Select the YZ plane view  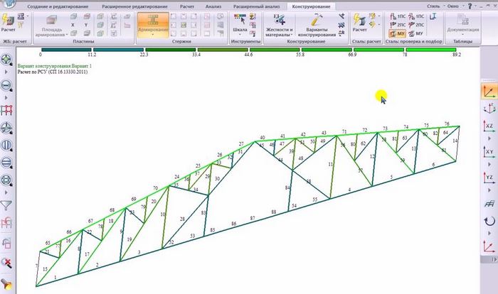point(489,176)
